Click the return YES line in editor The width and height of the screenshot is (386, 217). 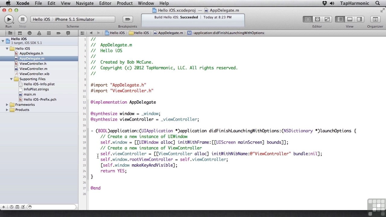[x=113, y=171]
